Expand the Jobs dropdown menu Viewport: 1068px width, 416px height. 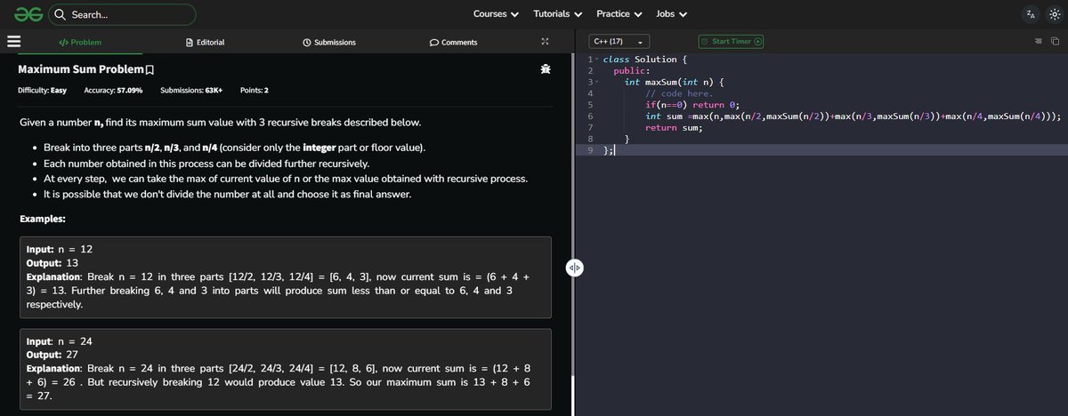click(672, 14)
